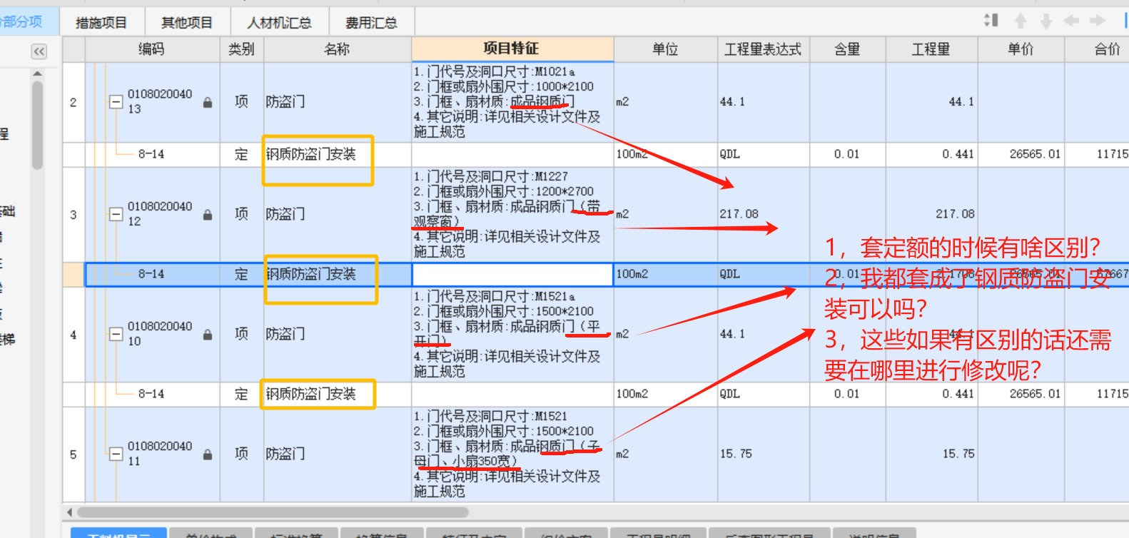Click the 类别 column header
Image resolution: width=1129 pixels, height=538 pixels.
click(x=241, y=49)
